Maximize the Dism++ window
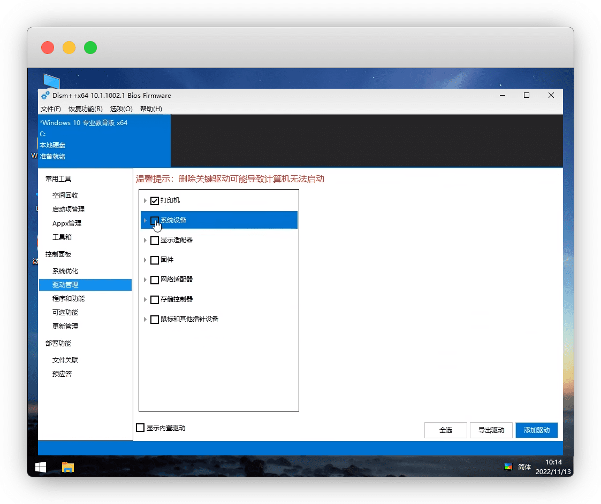Image resolution: width=601 pixels, height=504 pixels. click(527, 95)
